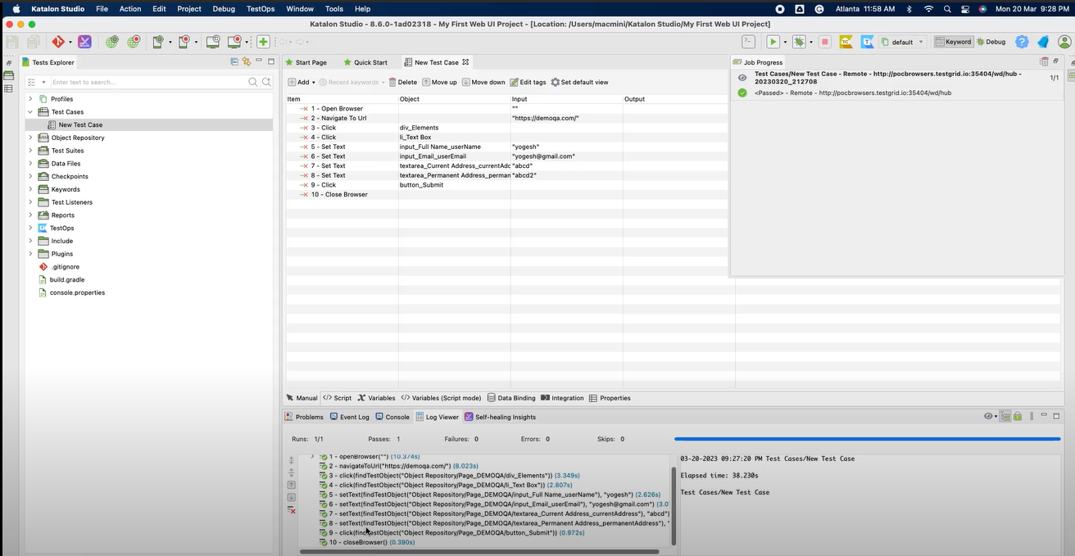Screen dimensions: 1075x556
Task: Click the Record Web globe icon
Action: 132,42
